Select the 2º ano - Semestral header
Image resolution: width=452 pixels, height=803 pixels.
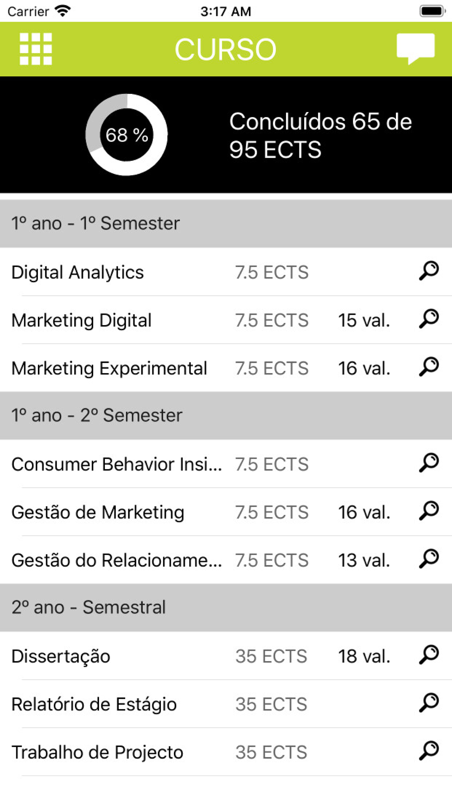pyautogui.click(x=226, y=607)
